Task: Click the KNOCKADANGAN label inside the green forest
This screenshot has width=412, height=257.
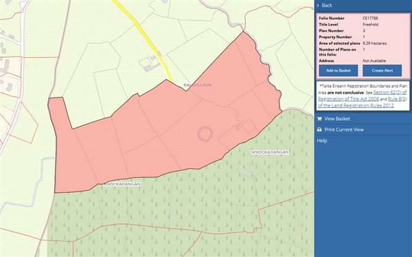Action: pos(270,152)
